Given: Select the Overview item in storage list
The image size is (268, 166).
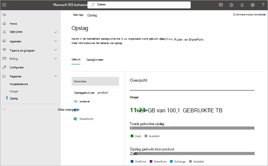Looking at the screenshot, I should coord(95,81).
